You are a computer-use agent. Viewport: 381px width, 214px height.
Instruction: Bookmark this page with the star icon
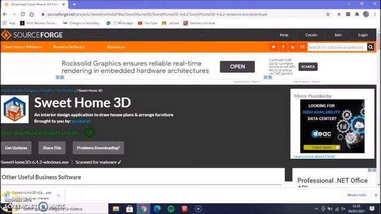(x=328, y=14)
